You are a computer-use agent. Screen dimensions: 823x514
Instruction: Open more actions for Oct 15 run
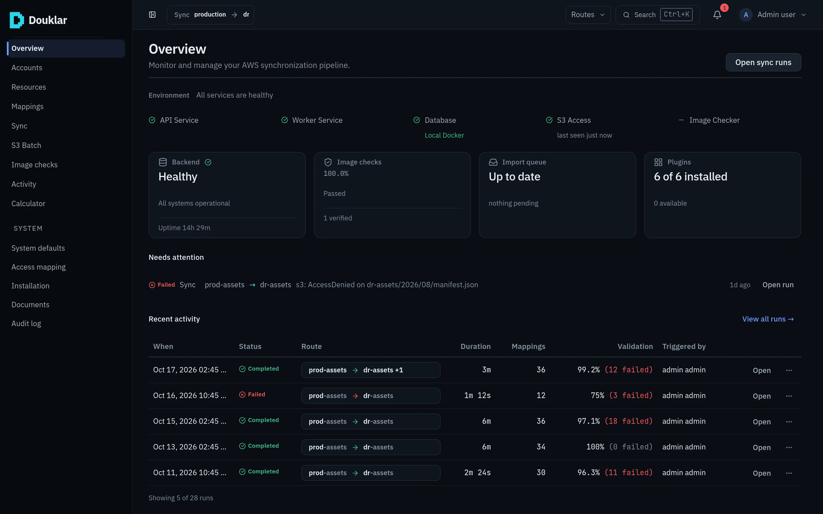click(x=789, y=421)
